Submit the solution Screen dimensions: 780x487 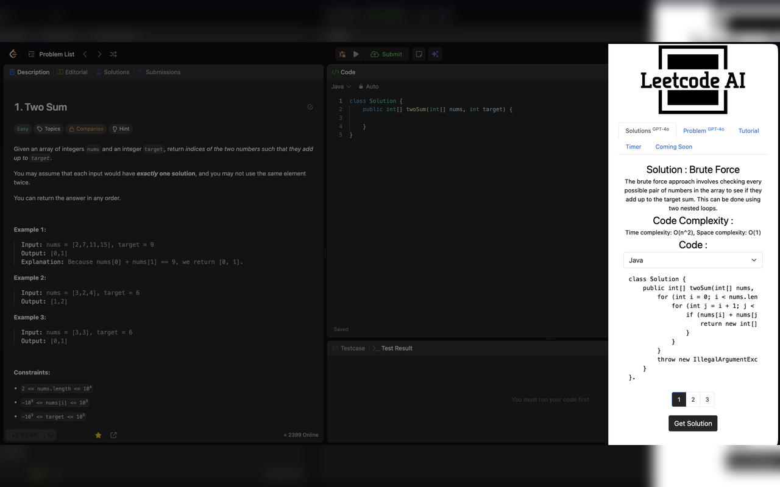pos(386,54)
